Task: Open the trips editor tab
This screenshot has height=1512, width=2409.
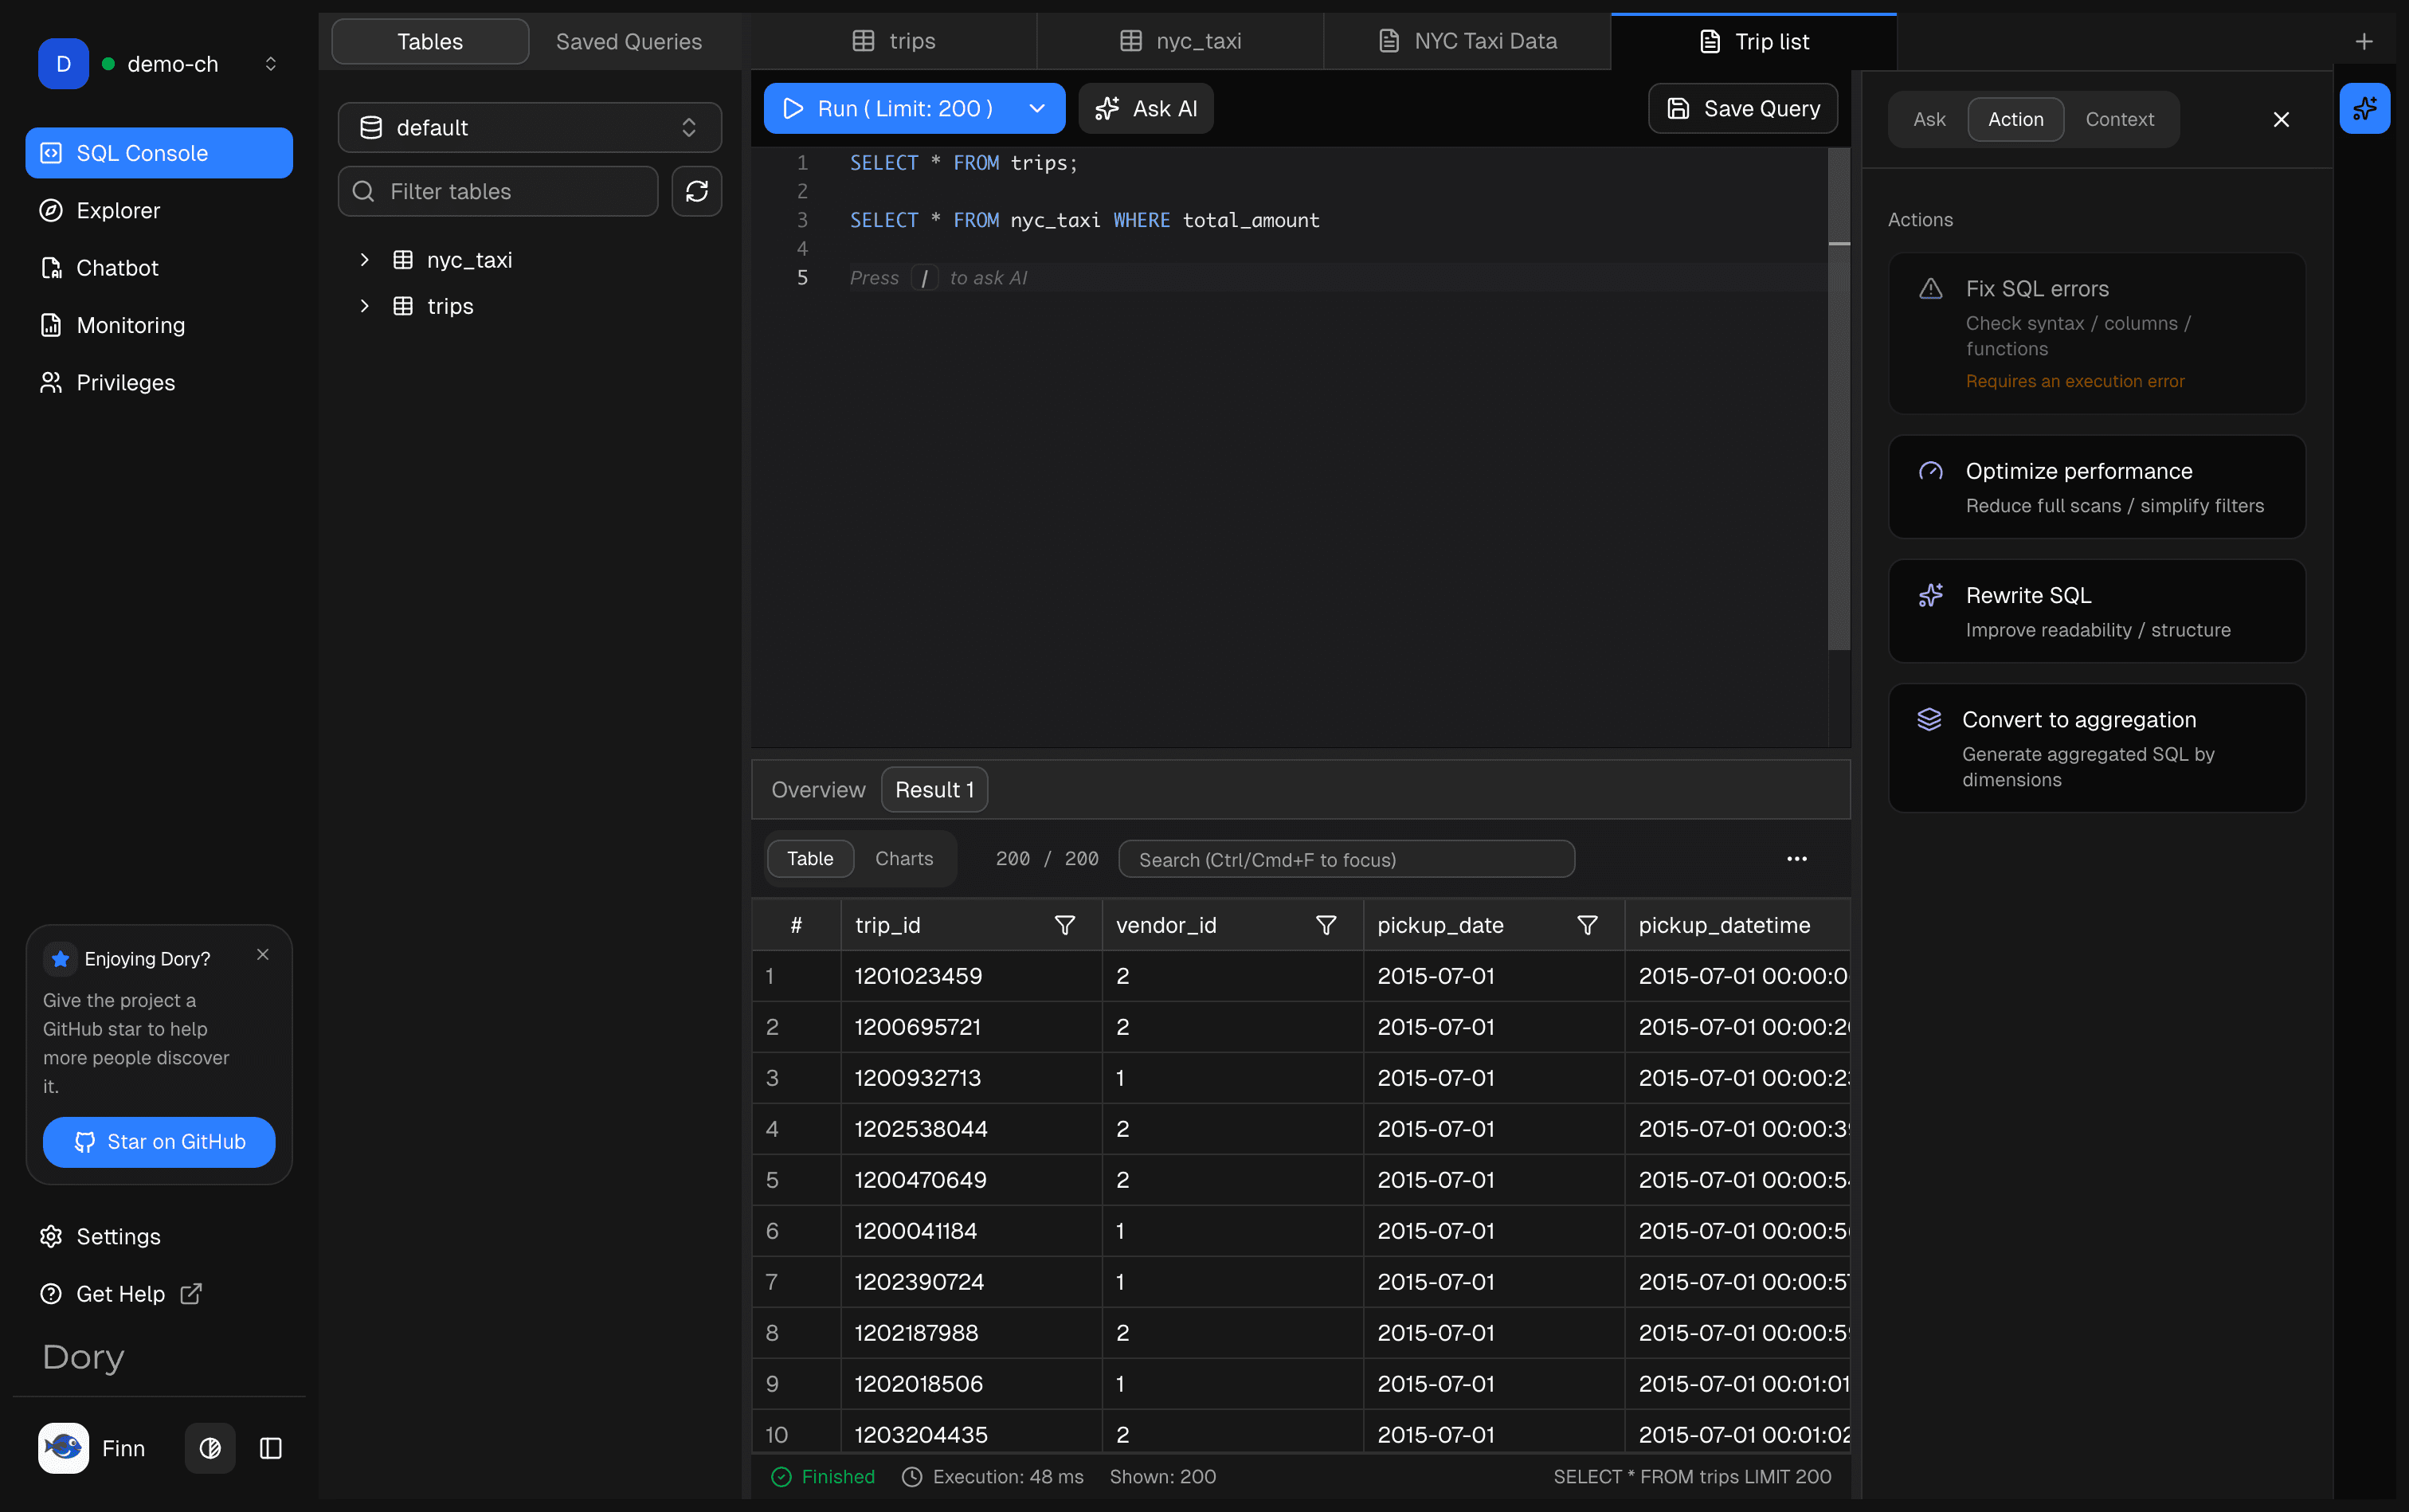Action: (893, 41)
